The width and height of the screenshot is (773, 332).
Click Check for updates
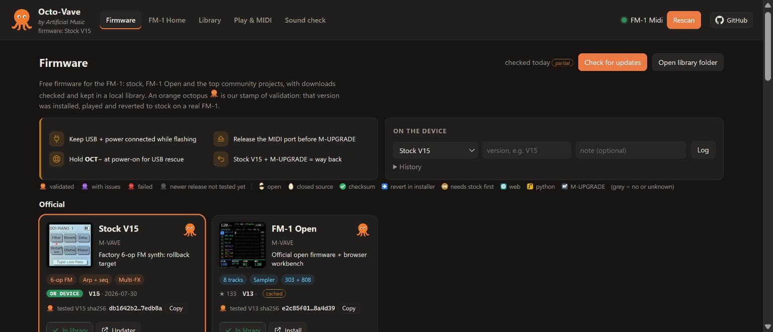[612, 62]
